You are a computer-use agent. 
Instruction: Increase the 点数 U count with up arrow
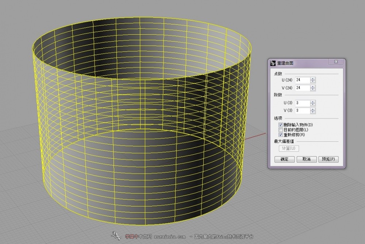[x=313, y=78]
